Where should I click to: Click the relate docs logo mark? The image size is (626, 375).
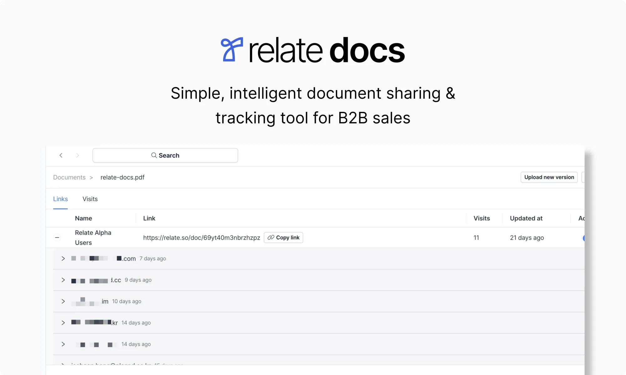tap(232, 50)
